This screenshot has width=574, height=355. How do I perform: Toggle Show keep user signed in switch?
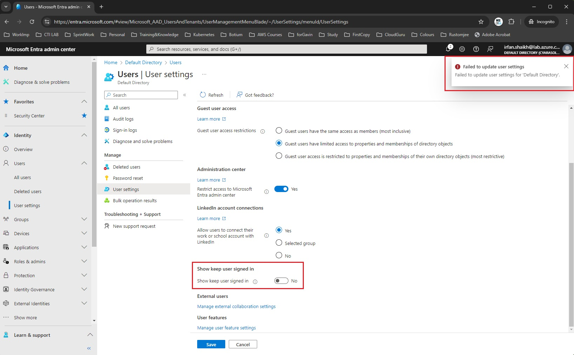pos(281,281)
